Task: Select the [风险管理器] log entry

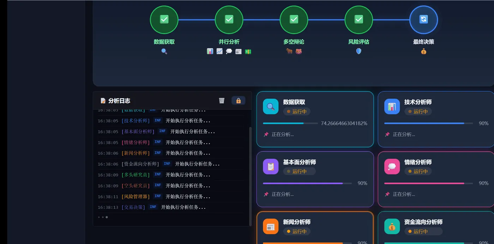Action: pyautogui.click(x=171, y=196)
